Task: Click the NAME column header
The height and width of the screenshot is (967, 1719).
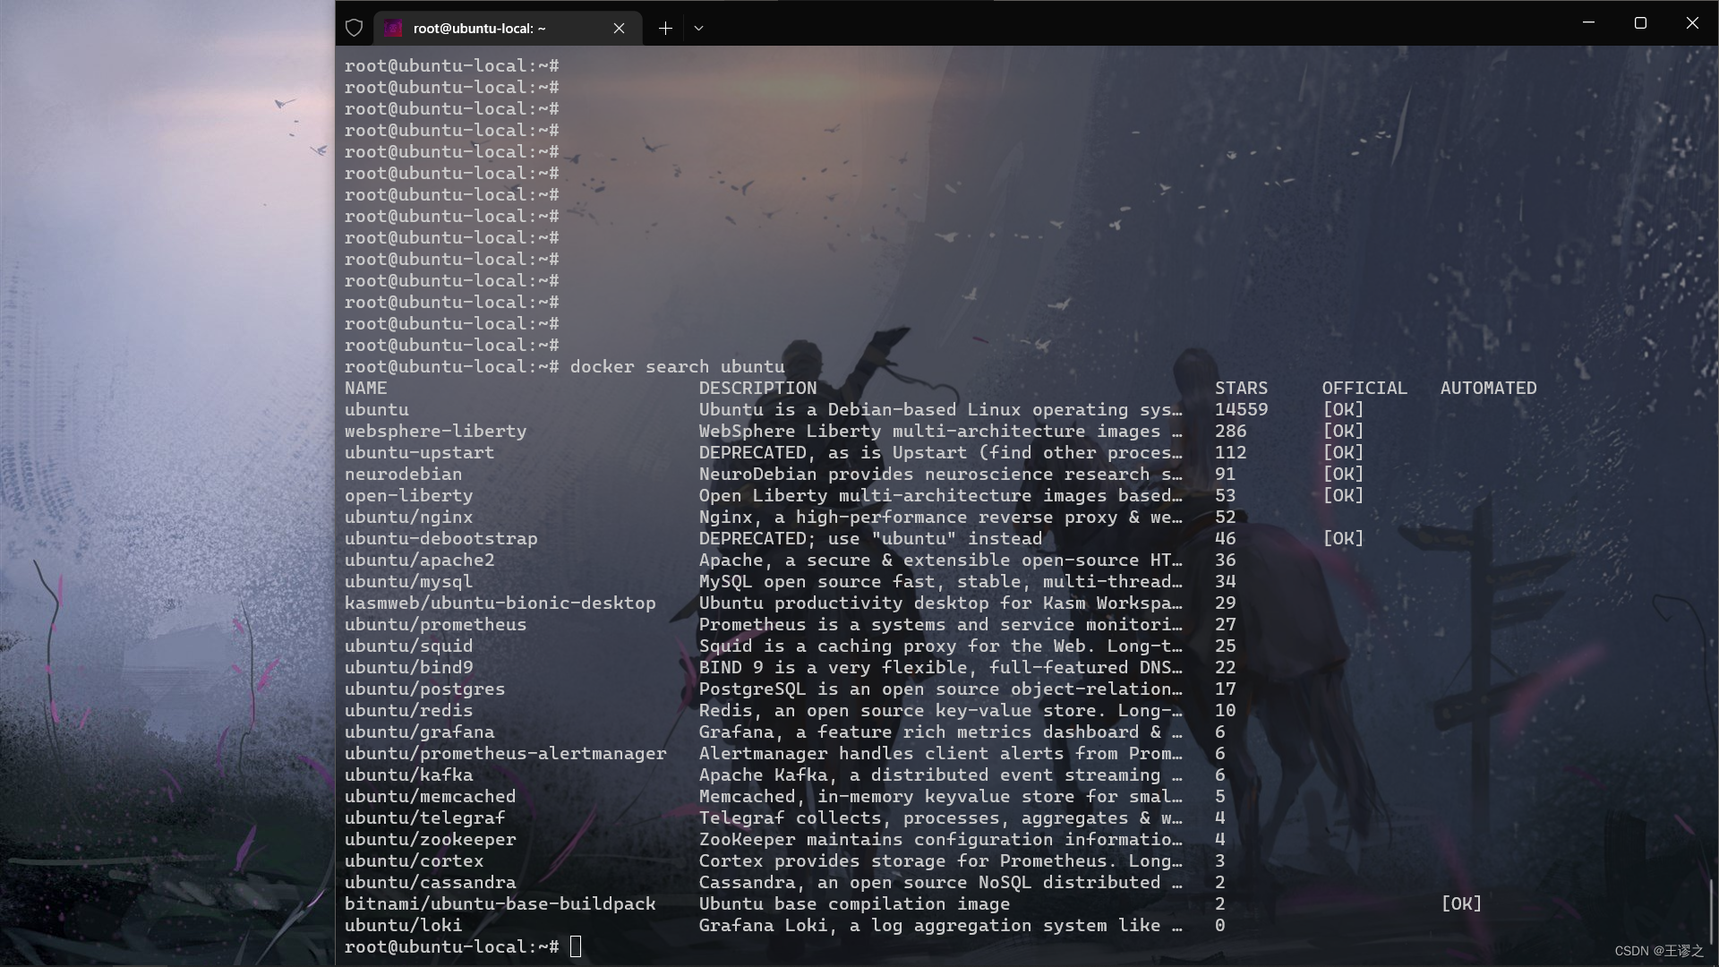Action: 365,388
